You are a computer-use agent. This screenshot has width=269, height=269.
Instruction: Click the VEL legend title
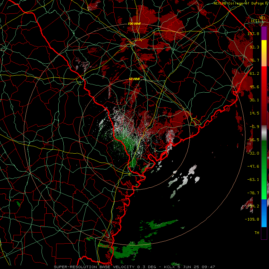[262, 18]
